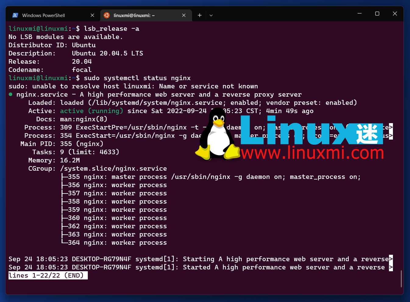Click the PowerShell icon on the first tab
The width and height of the screenshot is (410, 302).
click(15, 15)
